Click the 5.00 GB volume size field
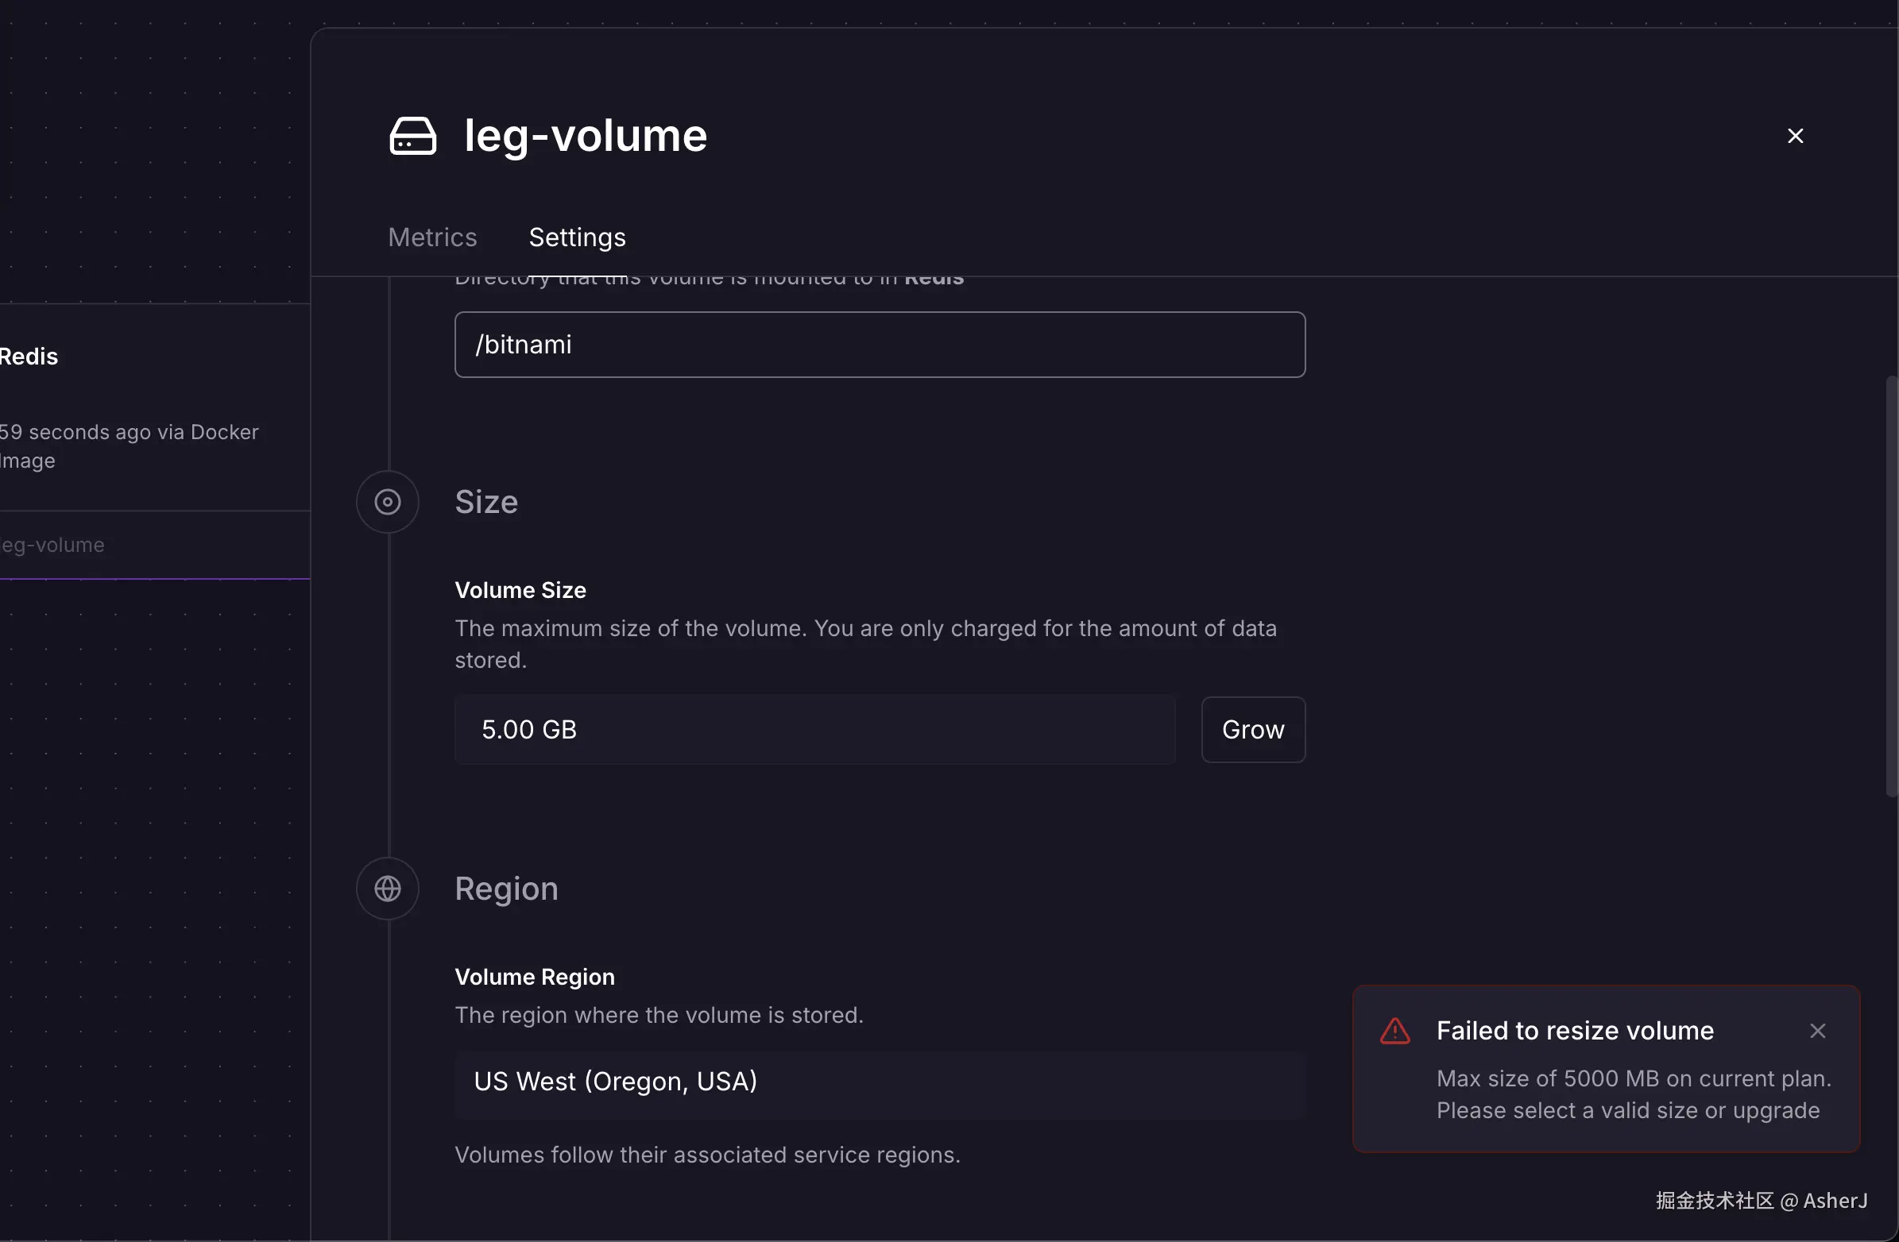1899x1242 pixels. pos(814,730)
